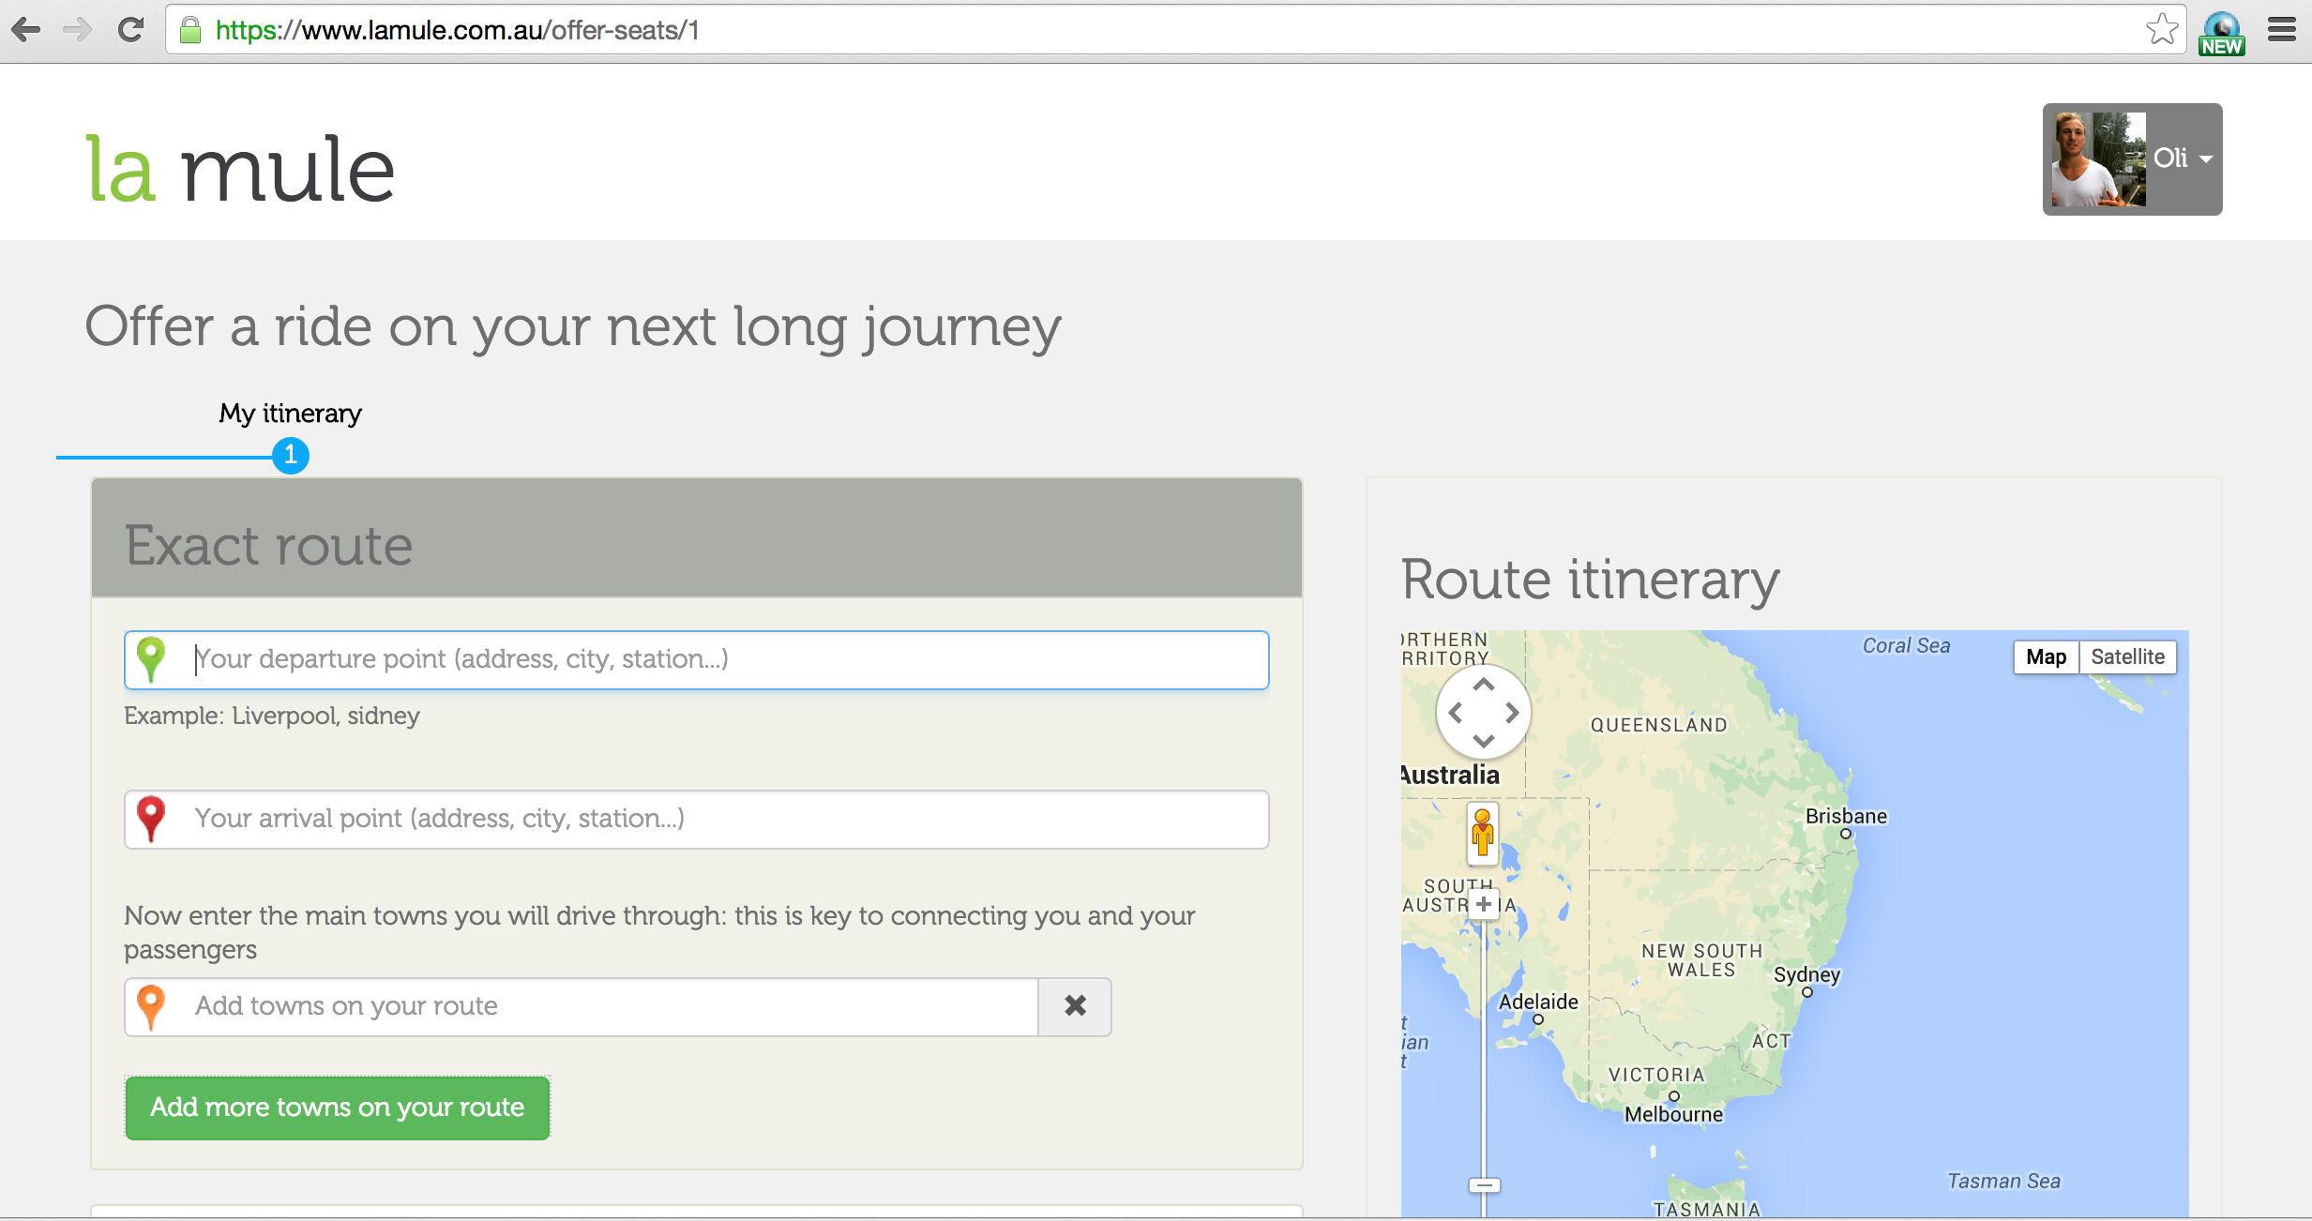Pan the map up with arrow
The image size is (2312, 1221).
(x=1484, y=686)
